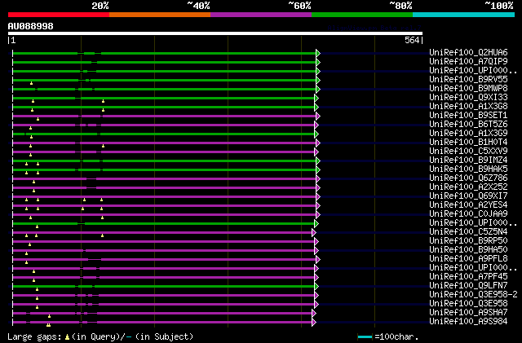Click the UniRef100_C5XXV9 label text
Image resolution: width=522 pixels, height=343 pixels.
468,152
